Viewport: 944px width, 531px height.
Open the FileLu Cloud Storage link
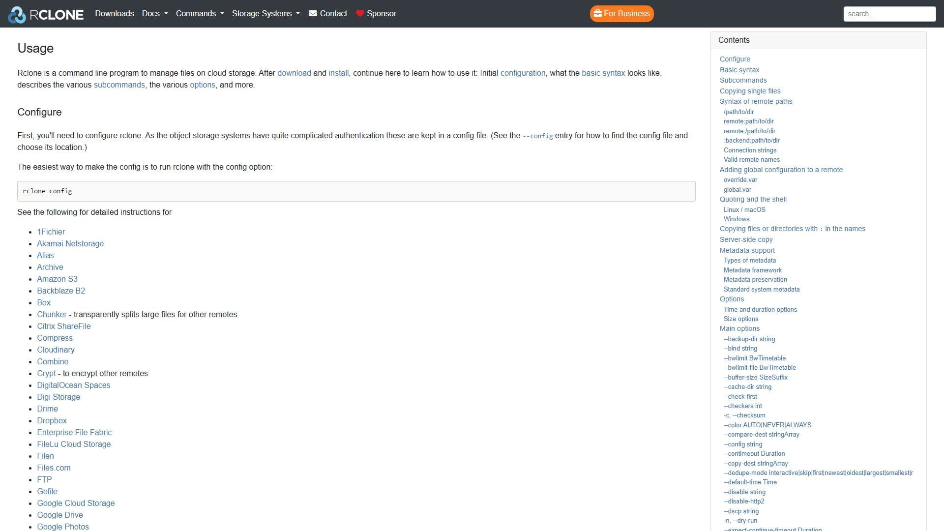click(x=74, y=444)
